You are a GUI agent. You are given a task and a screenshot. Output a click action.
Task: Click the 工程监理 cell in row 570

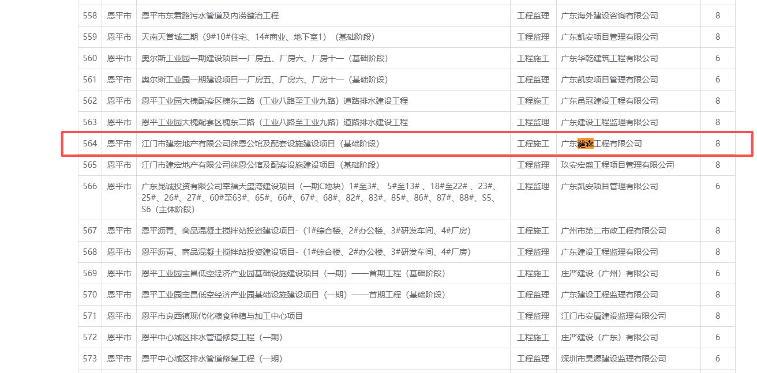pos(533,295)
